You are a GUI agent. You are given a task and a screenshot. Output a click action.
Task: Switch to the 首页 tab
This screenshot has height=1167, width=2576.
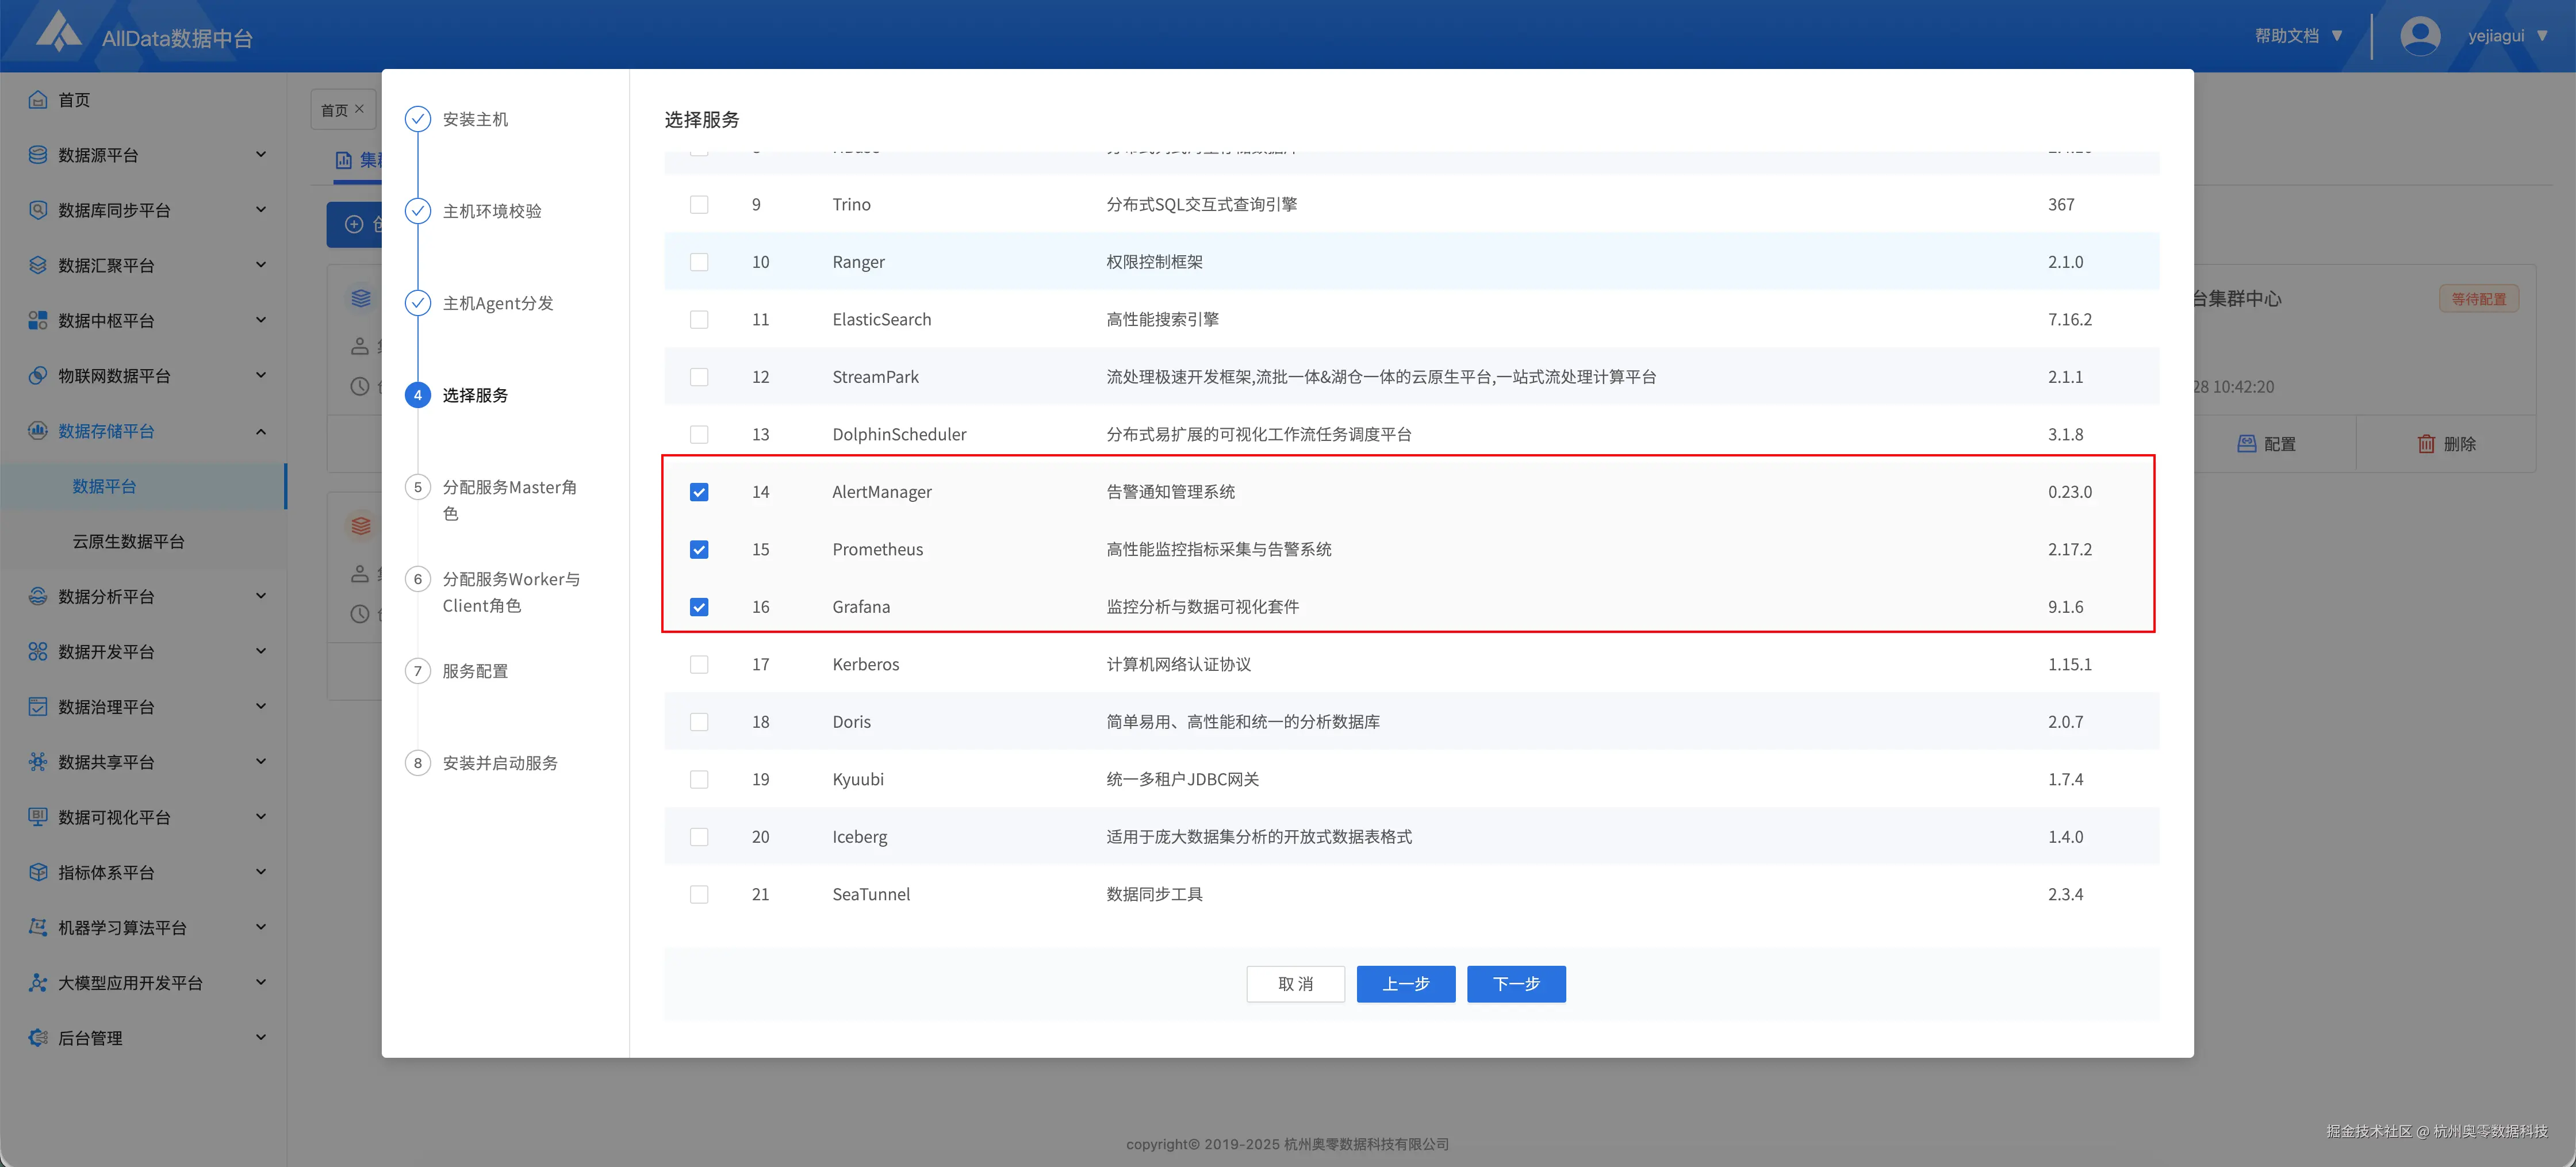334,110
